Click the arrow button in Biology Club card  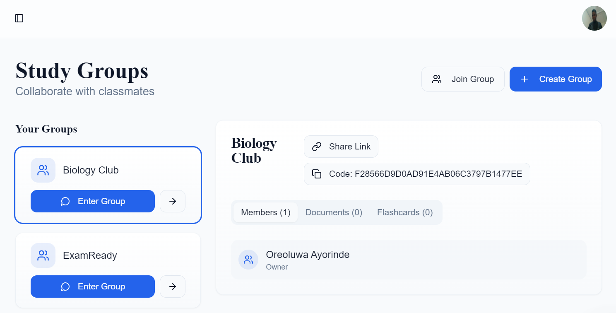tap(173, 201)
